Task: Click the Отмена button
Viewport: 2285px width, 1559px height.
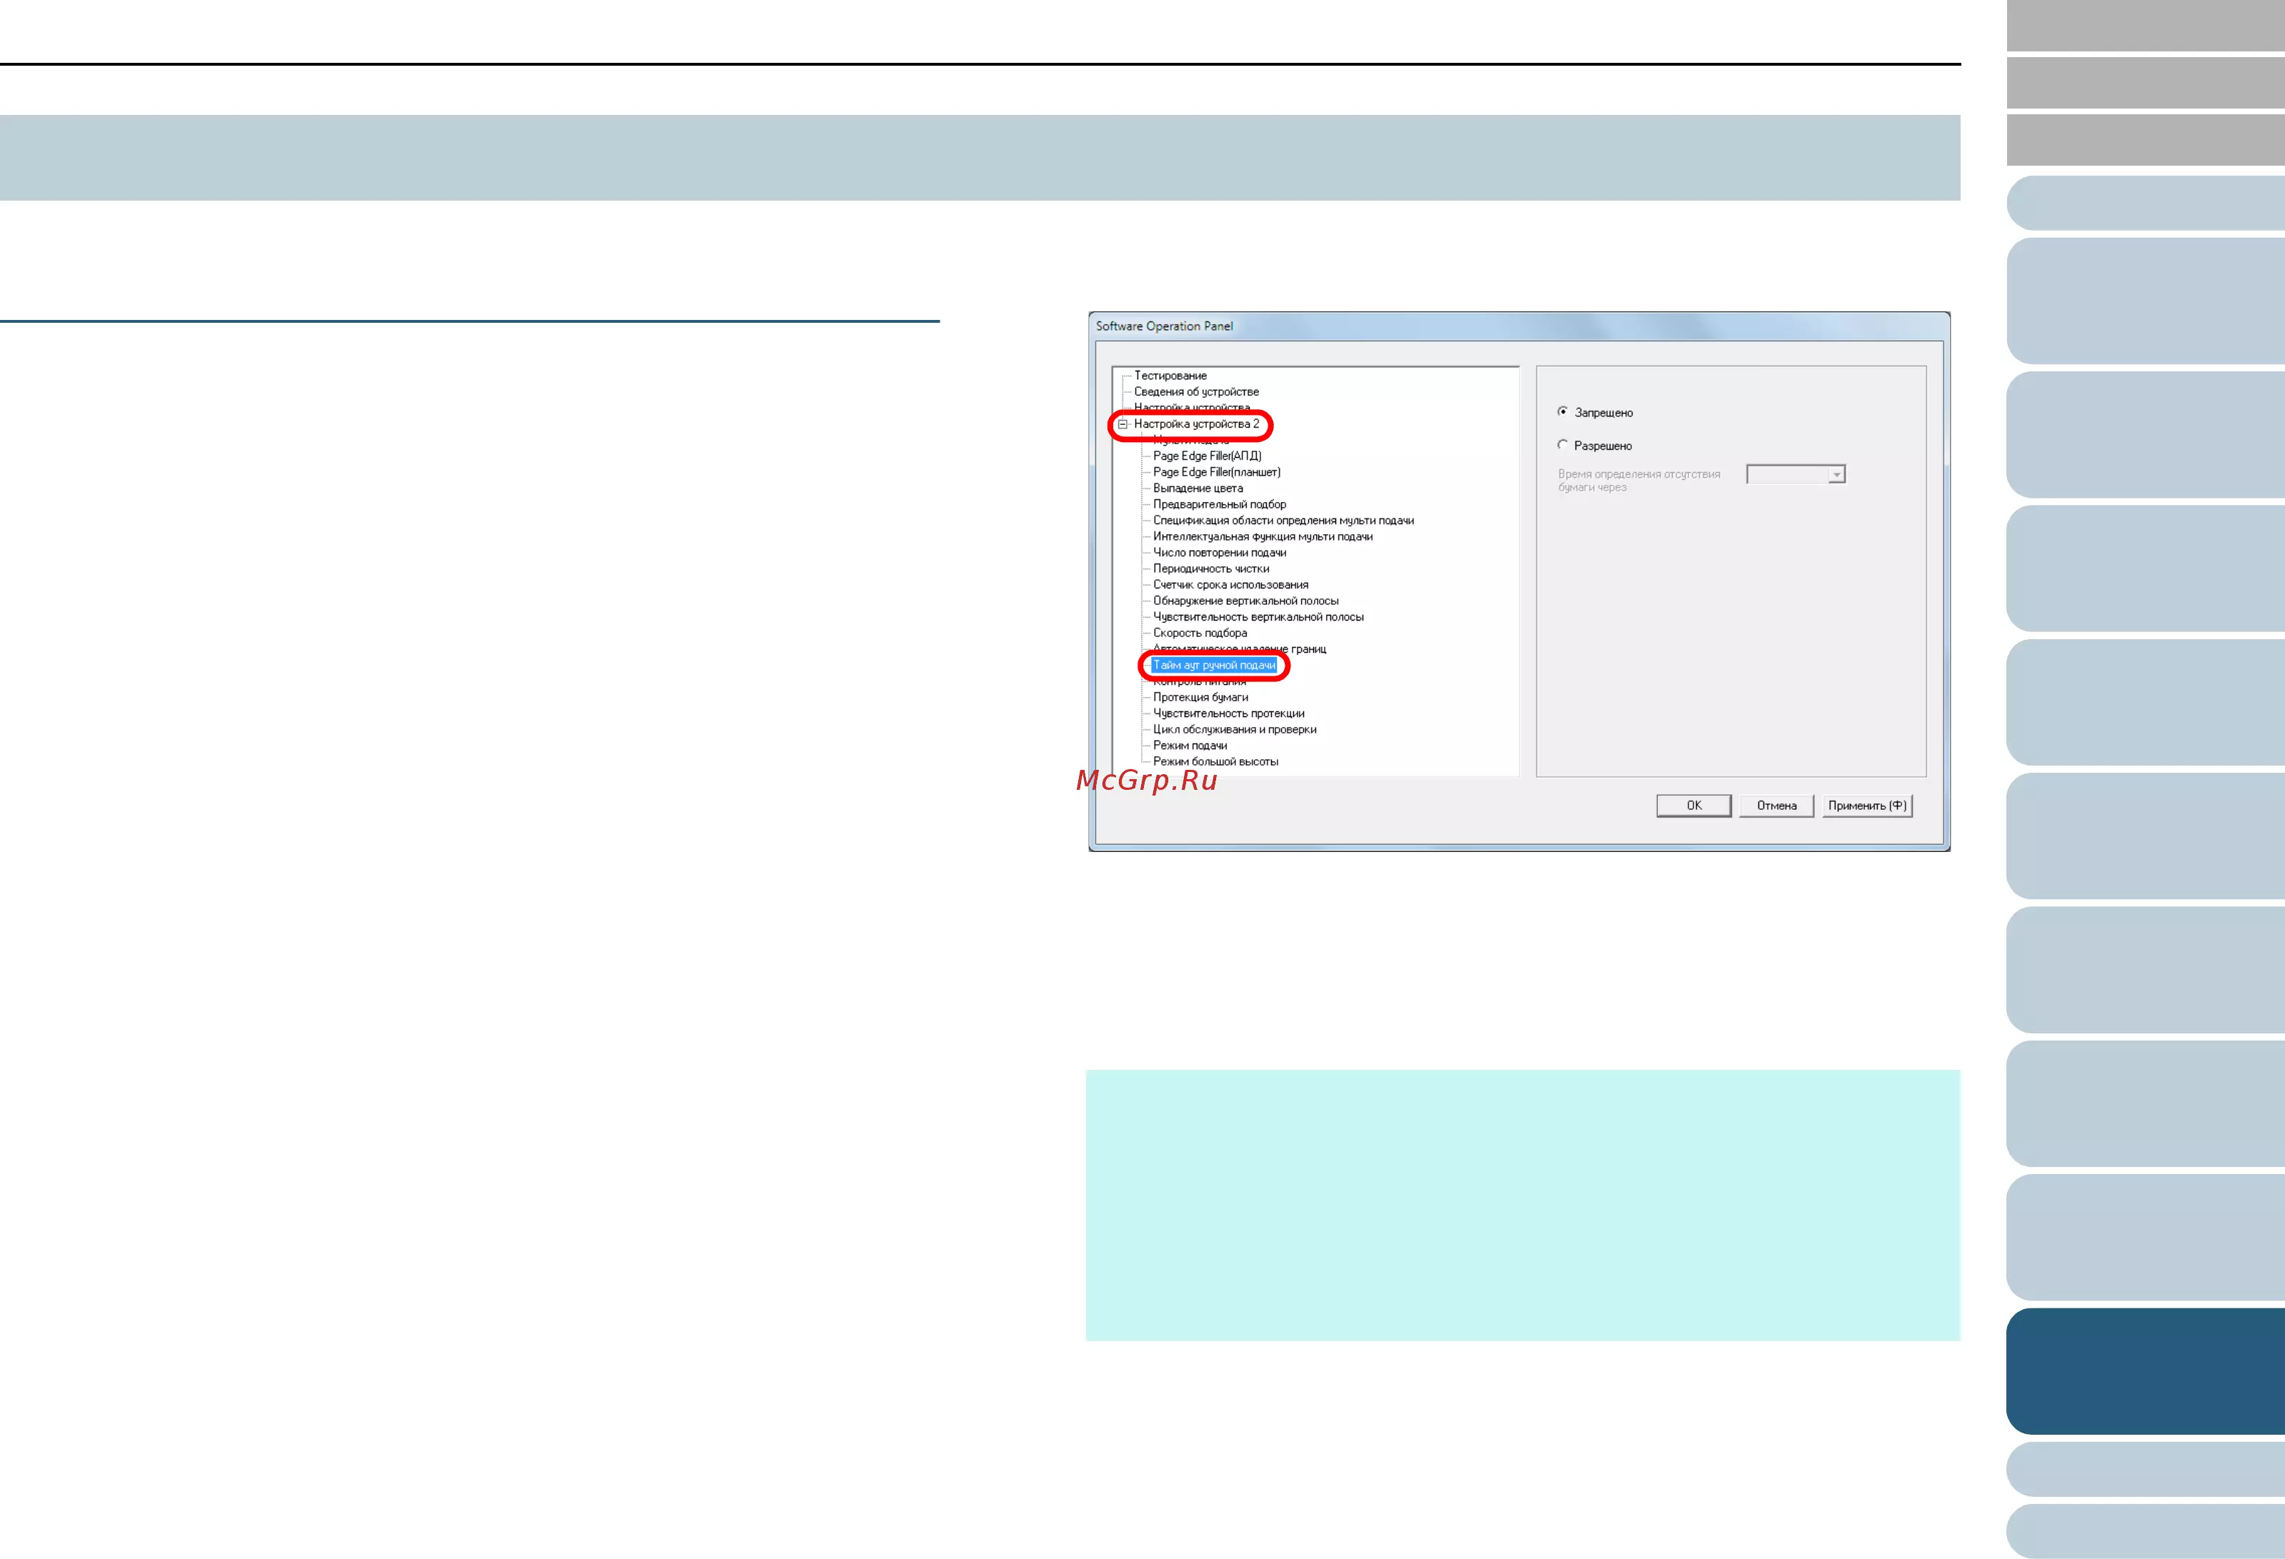Action: click(1776, 805)
